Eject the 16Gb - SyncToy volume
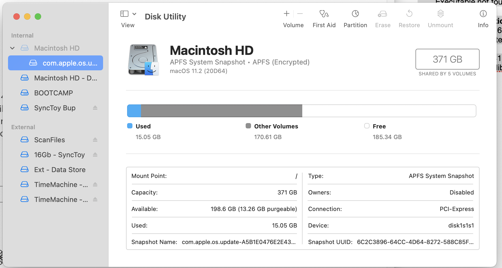Screen dimensions: 502x268 pos(95,155)
